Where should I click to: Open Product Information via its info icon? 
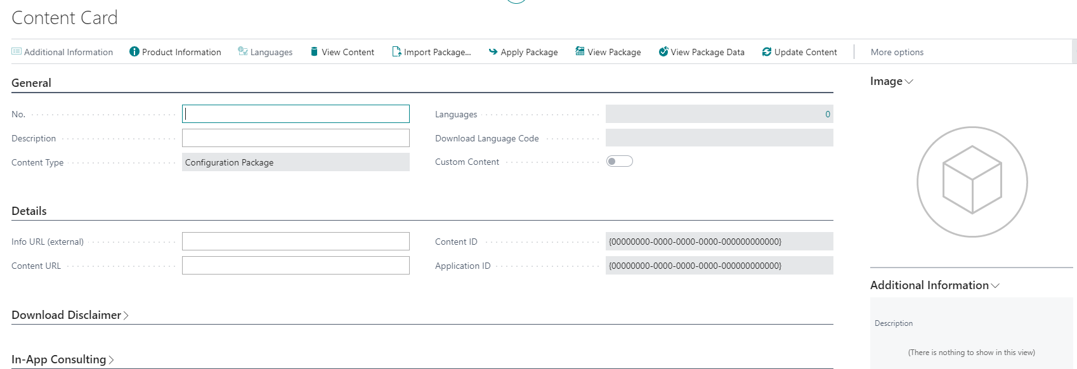click(134, 52)
